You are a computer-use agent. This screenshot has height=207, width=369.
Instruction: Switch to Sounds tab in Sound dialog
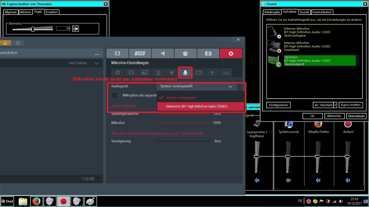(304, 12)
